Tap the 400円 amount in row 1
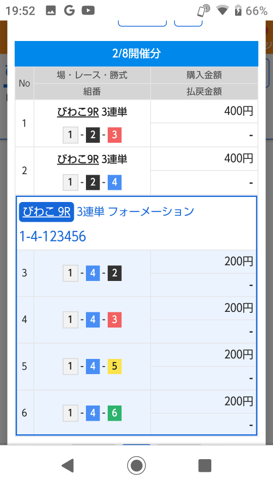The width and height of the screenshot is (273, 486). click(x=239, y=111)
